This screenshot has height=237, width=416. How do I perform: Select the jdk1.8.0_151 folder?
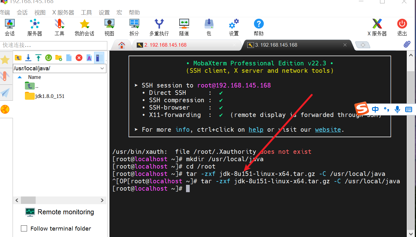point(45,96)
